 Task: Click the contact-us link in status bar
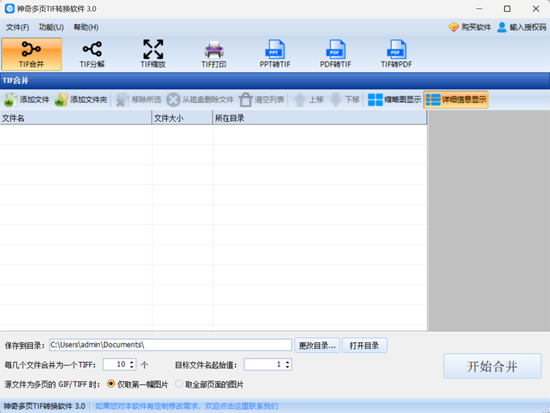(186, 406)
